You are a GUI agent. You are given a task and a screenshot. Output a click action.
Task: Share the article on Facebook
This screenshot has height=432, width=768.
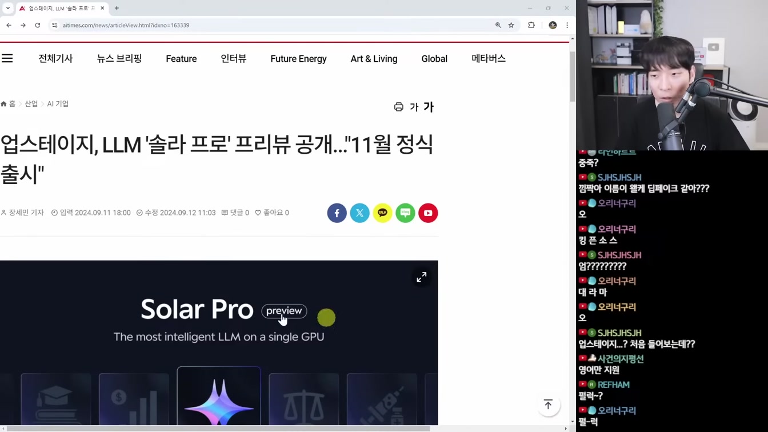pyautogui.click(x=337, y=213)
